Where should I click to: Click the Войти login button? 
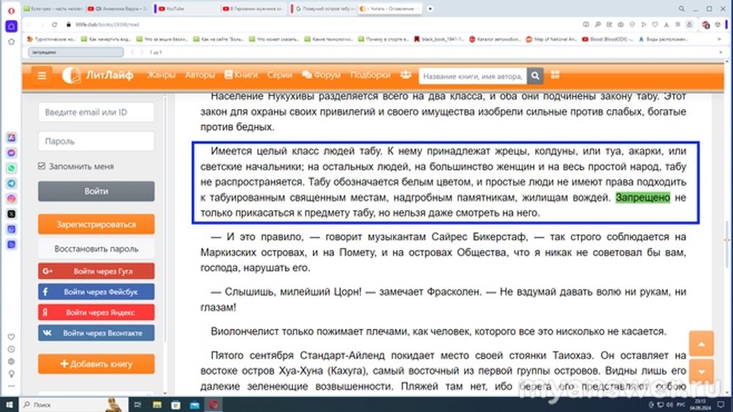pyautogui.click(x=96, y=191)
